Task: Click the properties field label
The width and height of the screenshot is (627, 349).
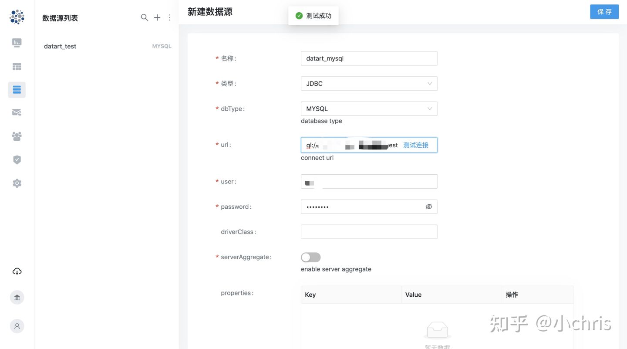Action: tap(237, 293)
